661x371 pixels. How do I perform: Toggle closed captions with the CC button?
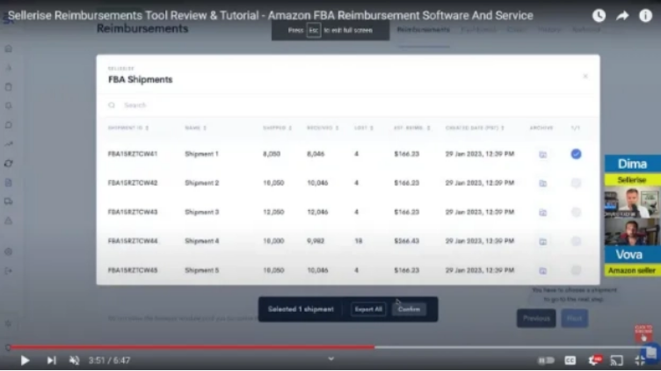(x=570, y=360)
